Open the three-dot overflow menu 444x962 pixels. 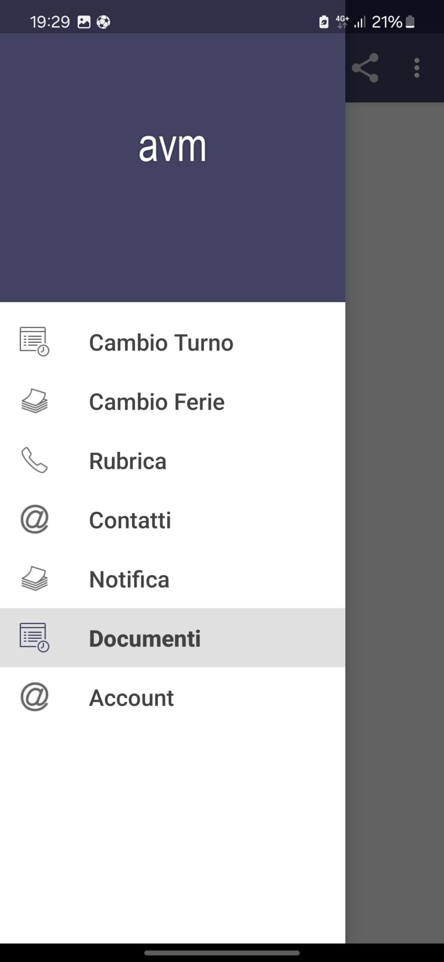[417, 68]
